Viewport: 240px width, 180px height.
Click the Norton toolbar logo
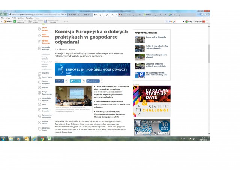point(7,21)
